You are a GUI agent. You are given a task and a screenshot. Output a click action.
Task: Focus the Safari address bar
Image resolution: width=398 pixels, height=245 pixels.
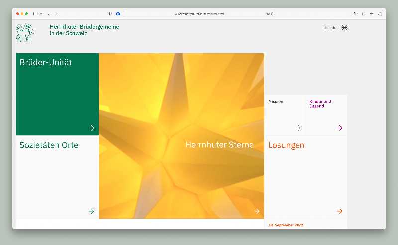199,14
